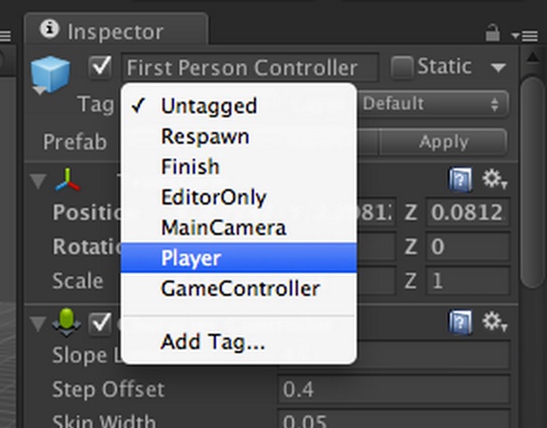Click the prefab Apply button

click(x=443, y=142)
